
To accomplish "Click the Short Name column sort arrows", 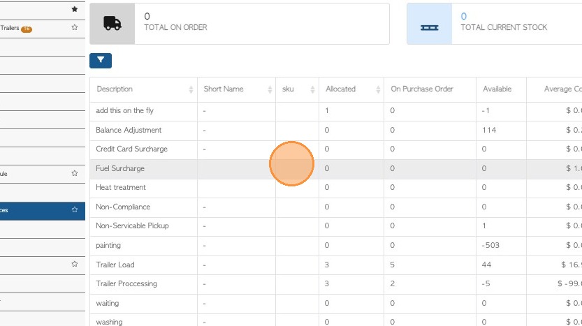I will [x=270, y=89].
